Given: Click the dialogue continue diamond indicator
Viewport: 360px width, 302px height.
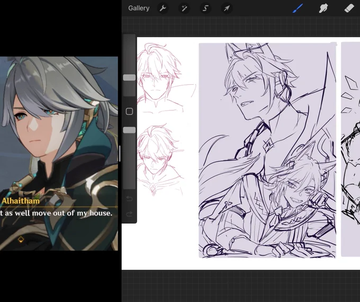Looking at the screenshot, I should pyautogui.click(x=21, y=239).
